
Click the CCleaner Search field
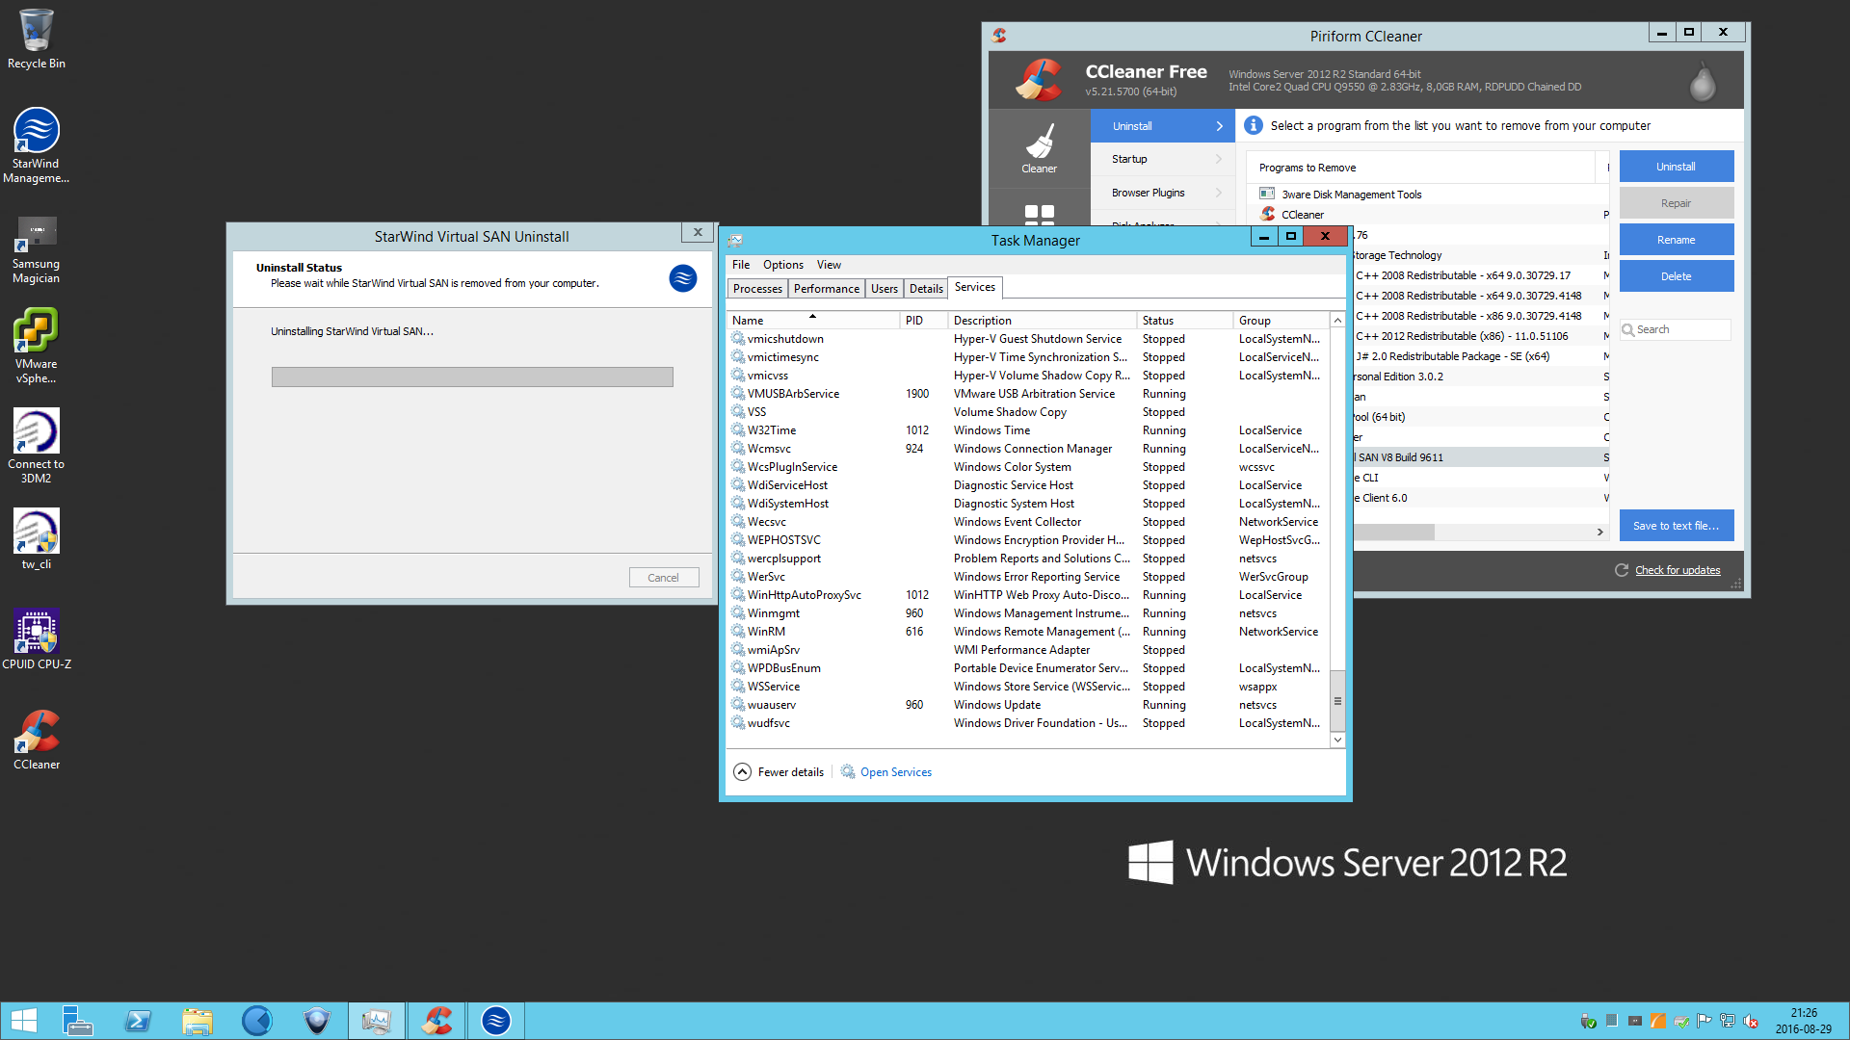[x=1676, y=329]
